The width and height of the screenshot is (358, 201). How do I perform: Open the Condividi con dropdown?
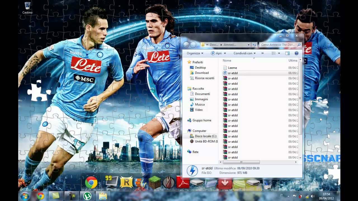tap(245, 53)
